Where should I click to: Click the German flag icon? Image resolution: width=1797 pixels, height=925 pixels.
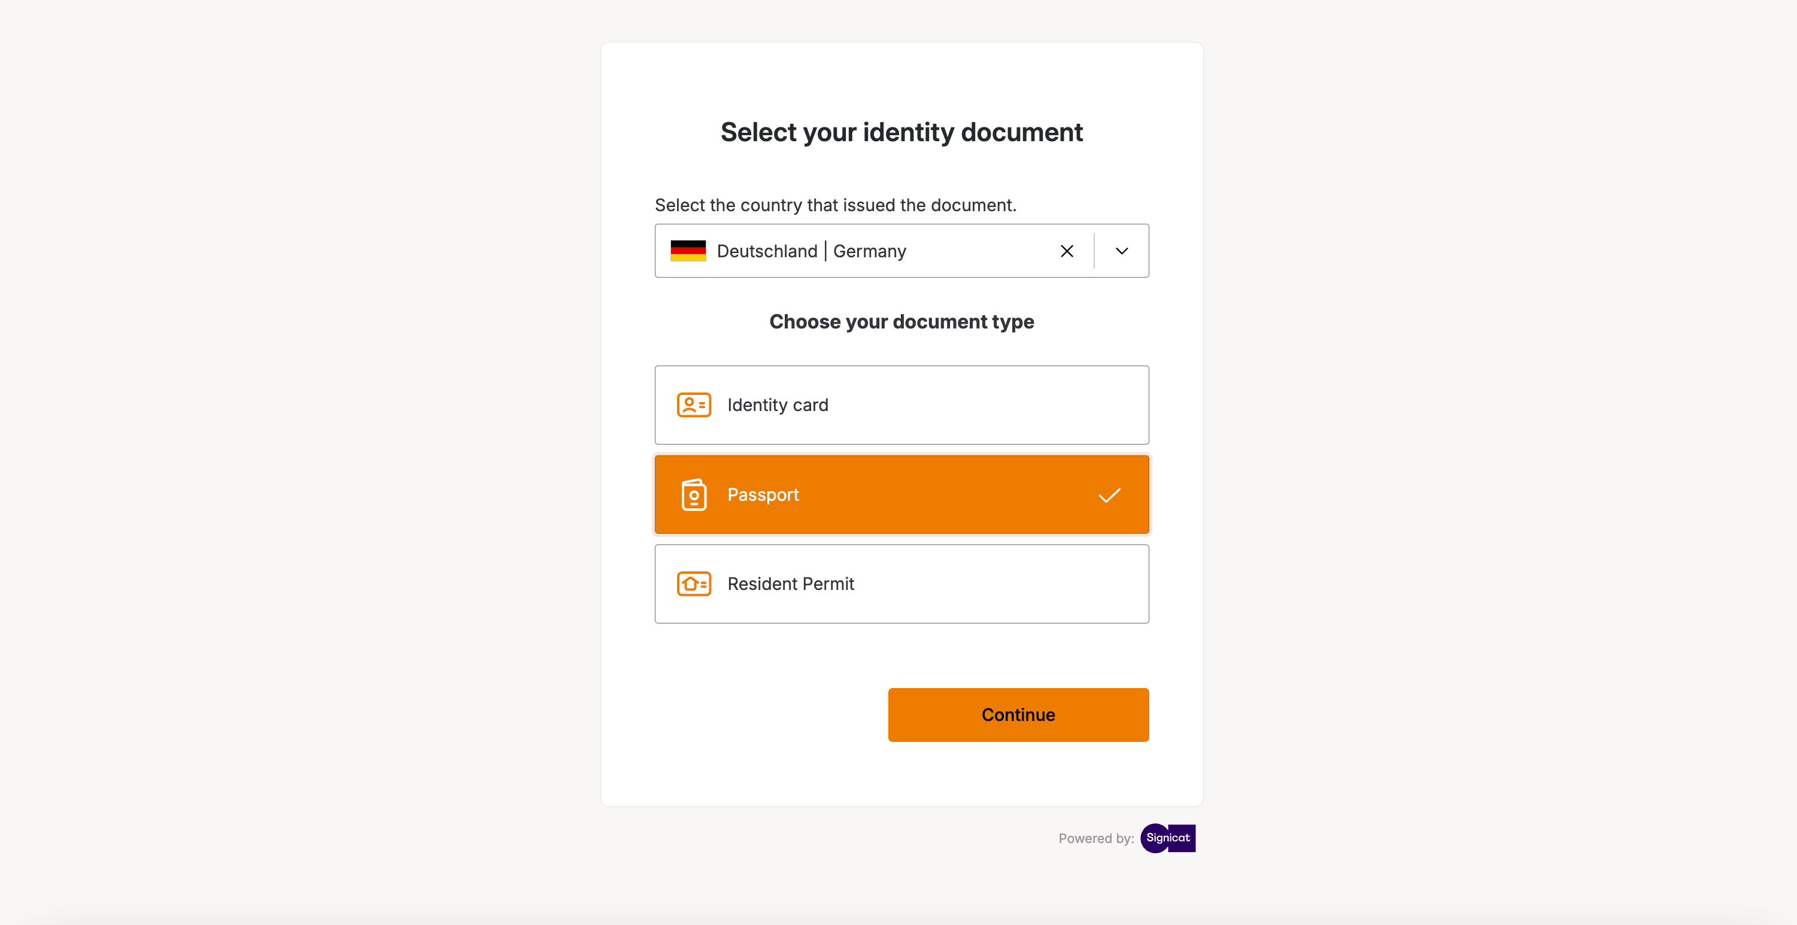click(688, 251)
